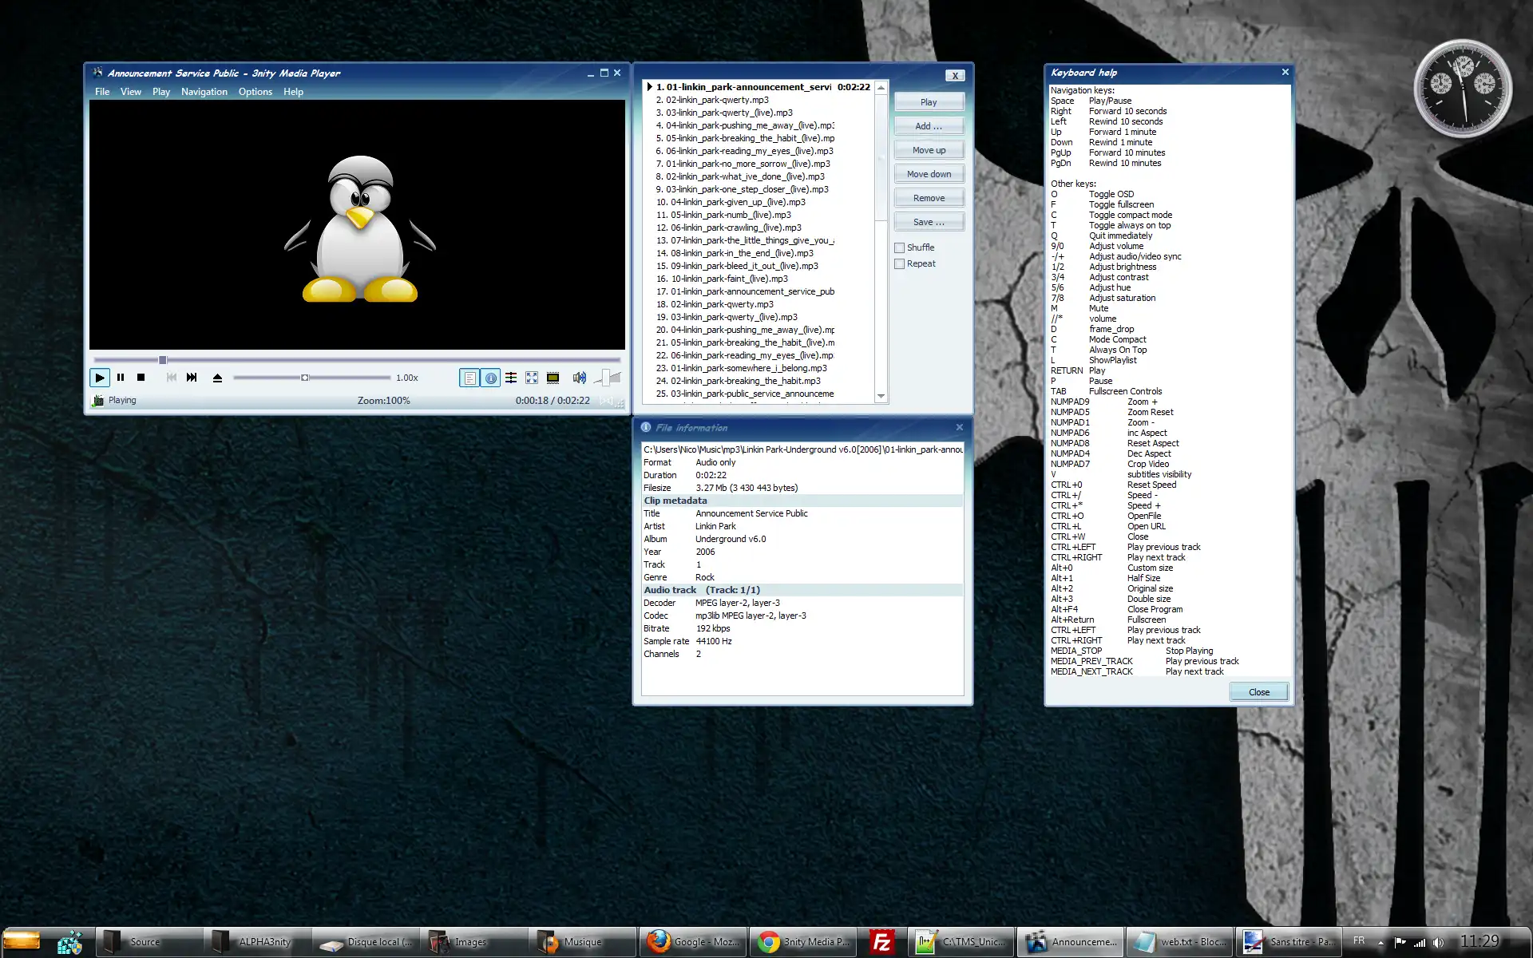Expand the Navigation menu in menu bar

tap(203, 92)
